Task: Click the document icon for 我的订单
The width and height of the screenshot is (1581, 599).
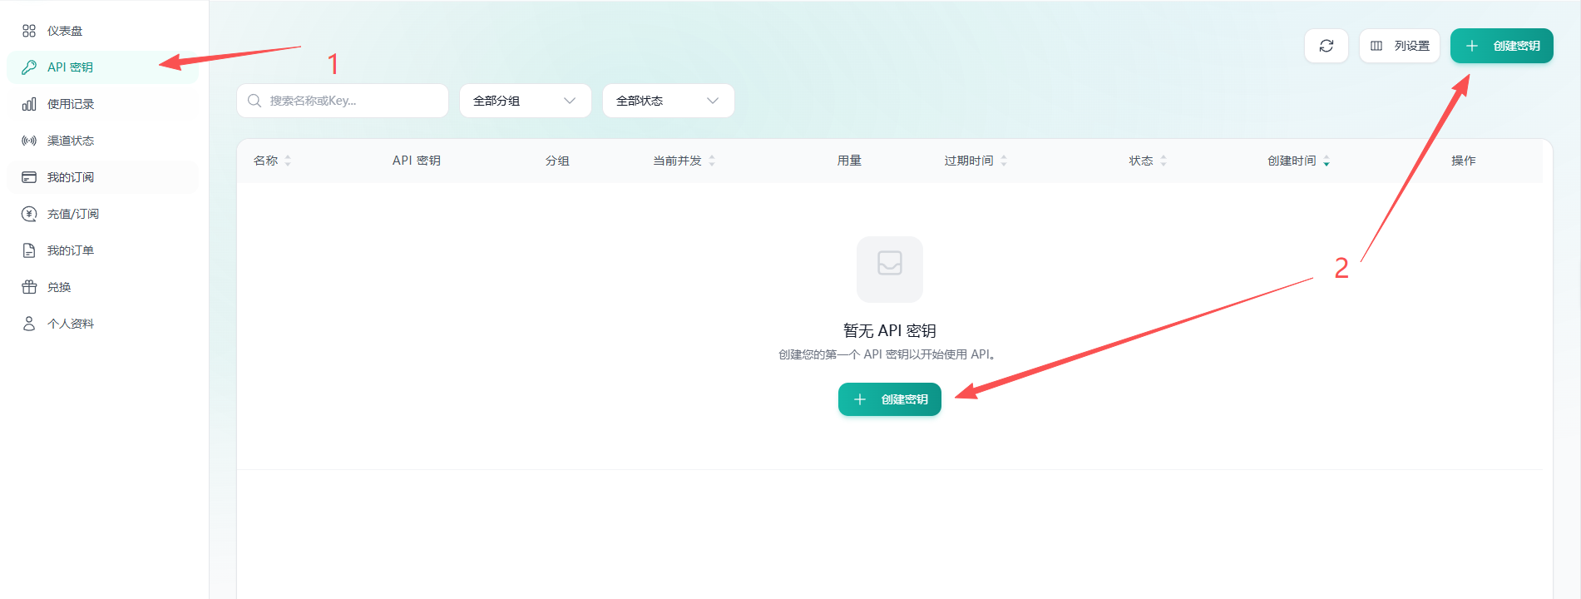Action: (29, 250)
